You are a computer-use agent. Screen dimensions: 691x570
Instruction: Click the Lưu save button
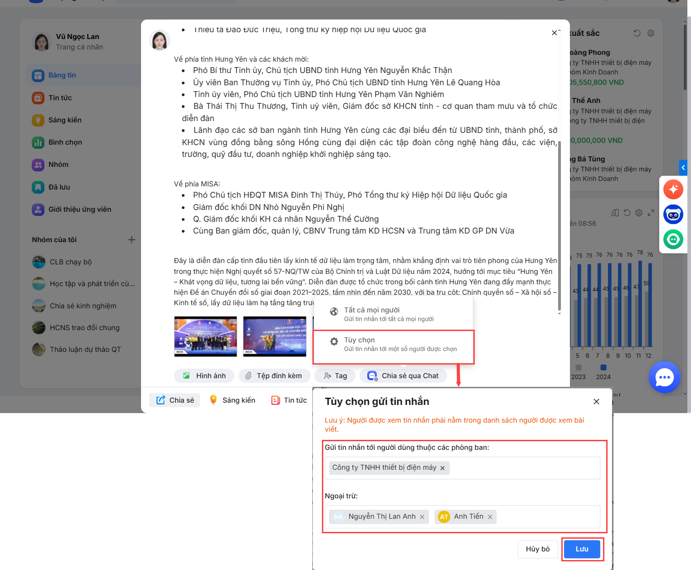click(582, 549)
